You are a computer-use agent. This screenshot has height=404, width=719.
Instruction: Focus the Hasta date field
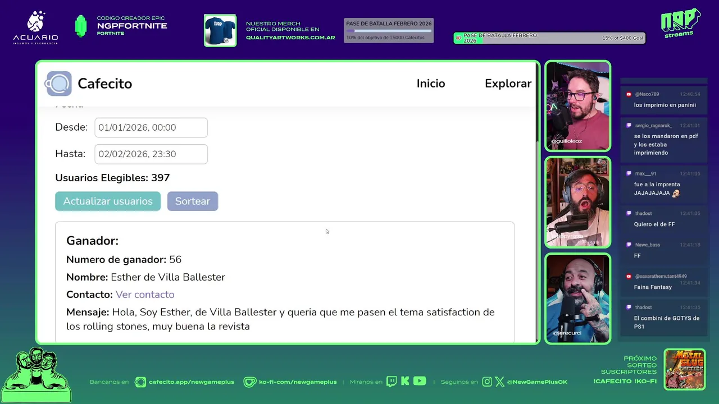(151, 154)
